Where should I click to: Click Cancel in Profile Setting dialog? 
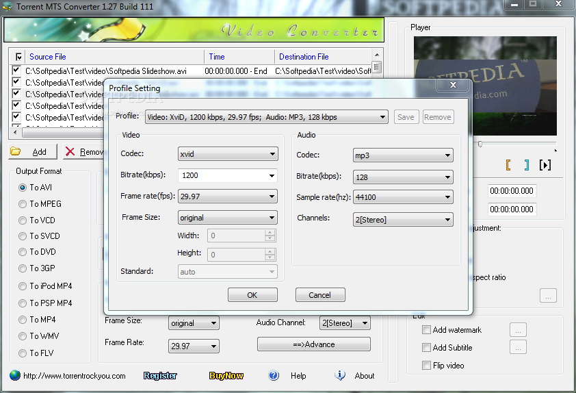tap(320, 295)
